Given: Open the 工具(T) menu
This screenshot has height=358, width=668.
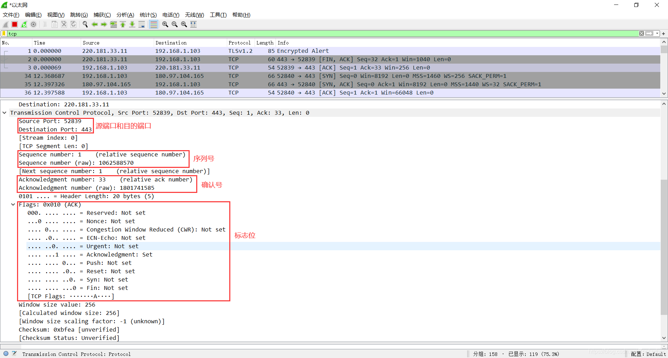Looking at the screenshot, I should (x=218, y=15).
